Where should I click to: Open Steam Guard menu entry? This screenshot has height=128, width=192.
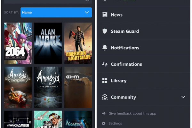pos(143,31)
